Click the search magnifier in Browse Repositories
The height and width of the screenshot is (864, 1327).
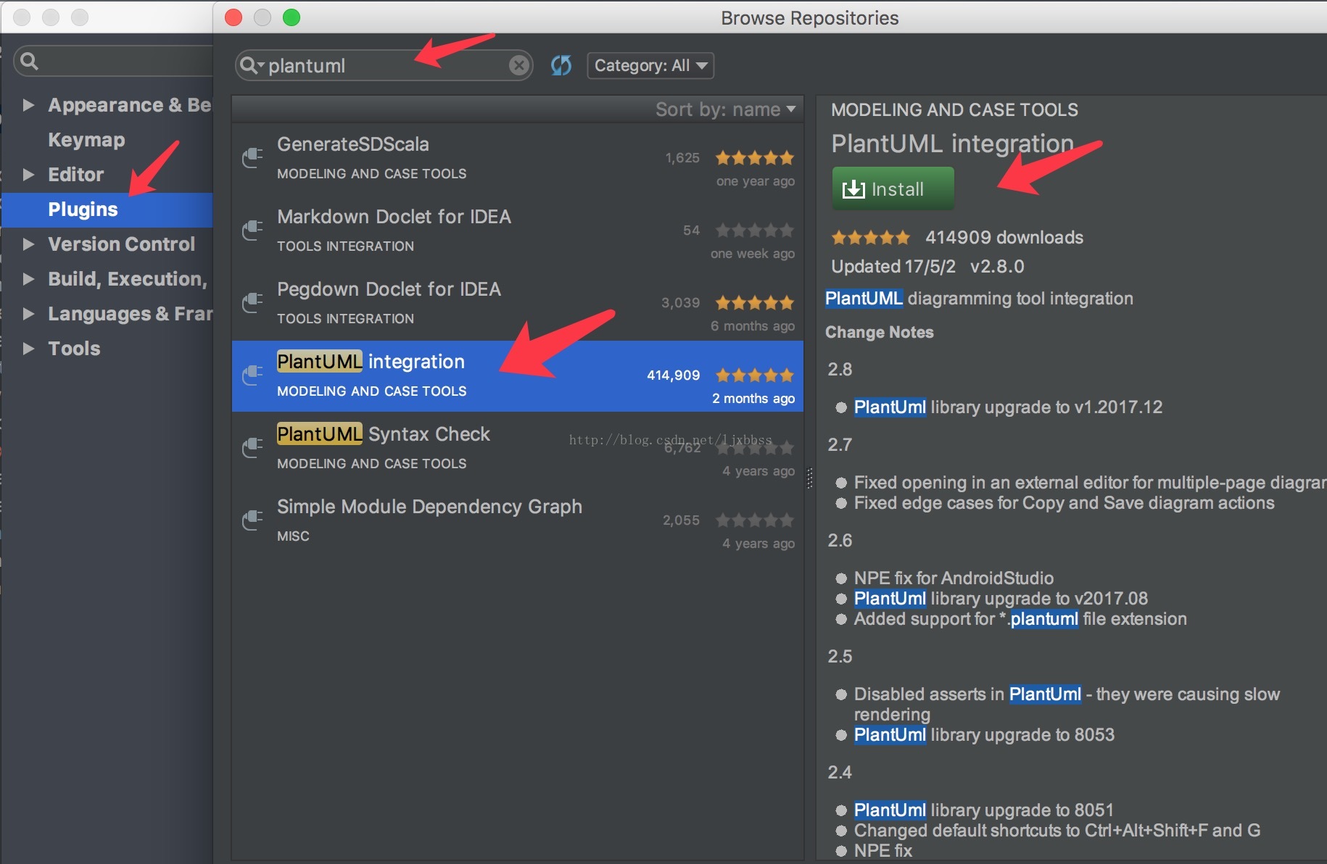248,65
